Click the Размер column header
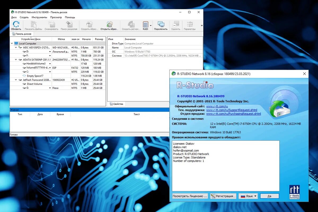This screenshot has height=212, width=318. (99, 39)
